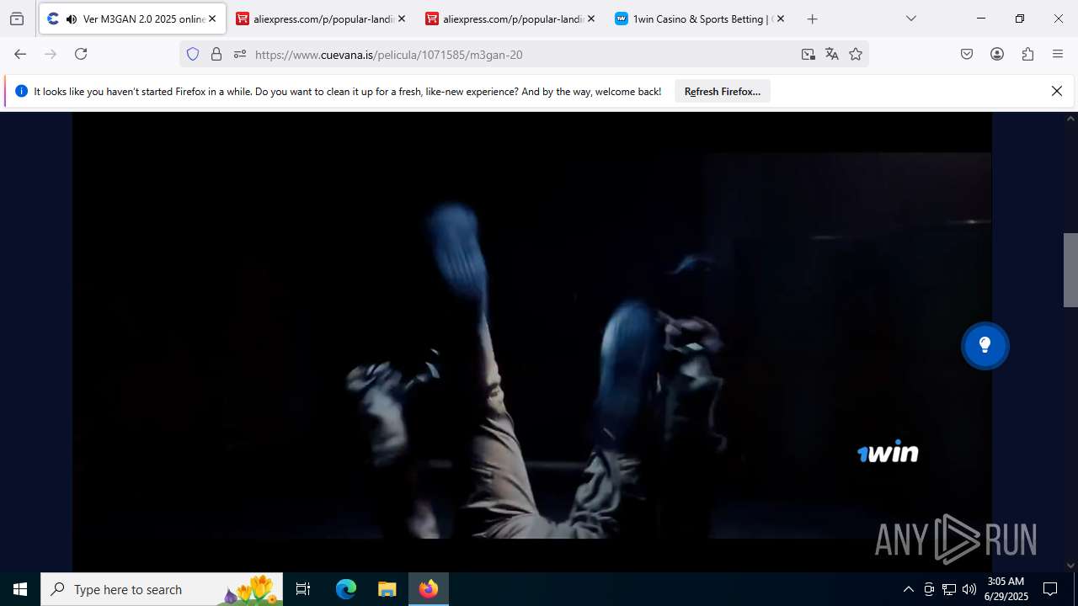The image size is (1078, 606).
Task: Open the Windows Start menu
Action: (x=20, y=589)
